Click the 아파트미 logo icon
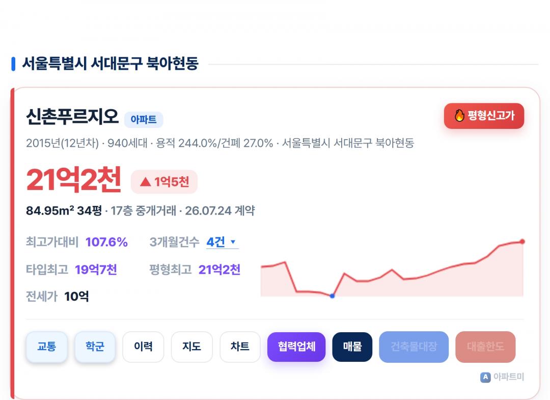 pyautogui.click(x=485, y=377)
